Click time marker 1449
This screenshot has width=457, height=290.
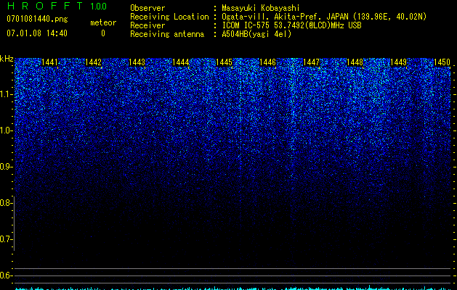tap(398, 62)
